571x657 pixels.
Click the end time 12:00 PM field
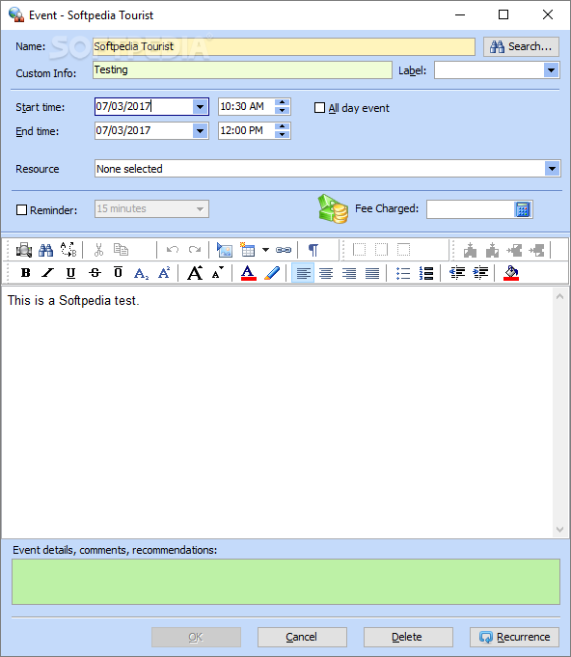[246, 131]
